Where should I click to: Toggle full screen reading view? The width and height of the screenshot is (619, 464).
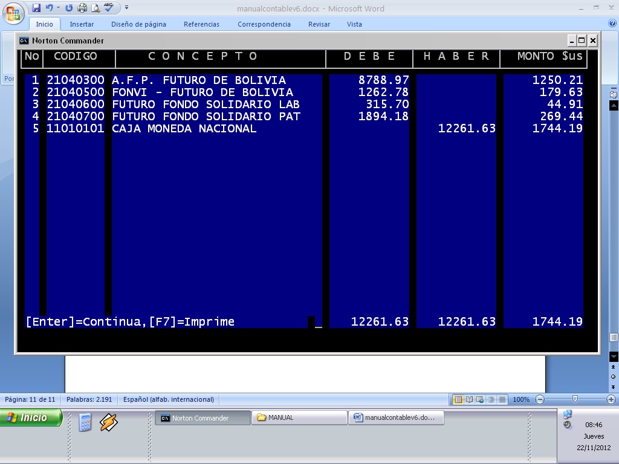click(470, 399)
